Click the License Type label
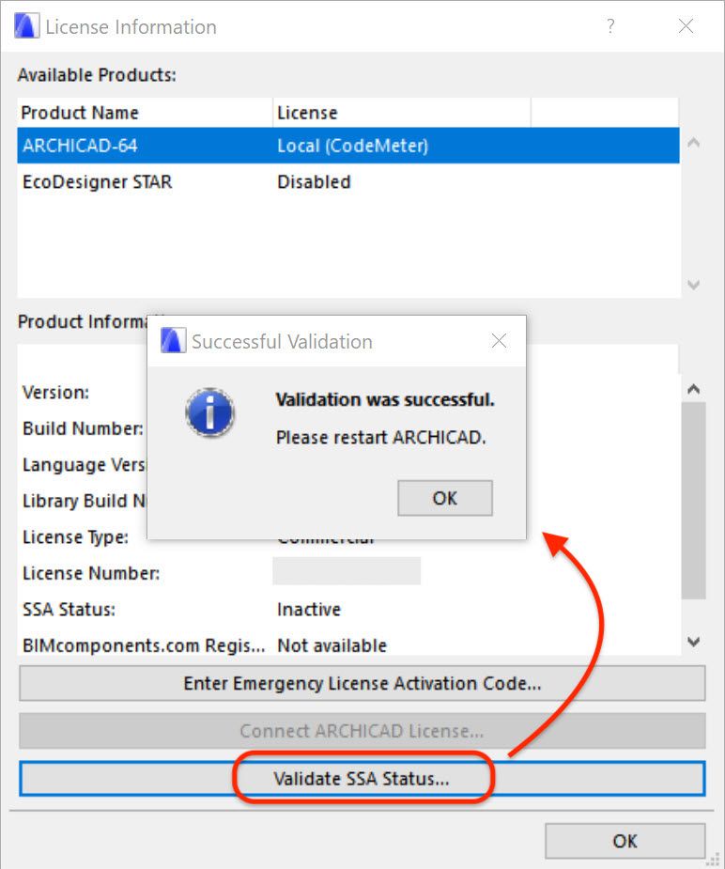The image size is (725, 869). click(x=75, y=537)
